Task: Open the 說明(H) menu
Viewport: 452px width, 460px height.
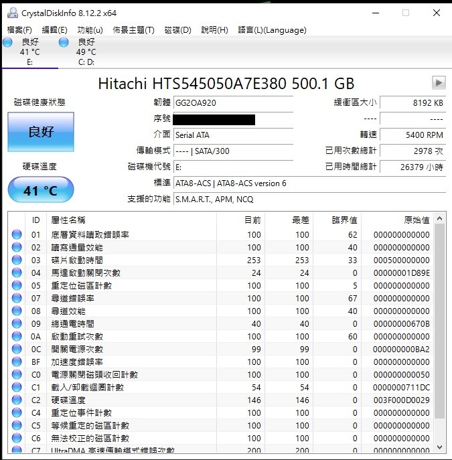Action: 214,30
